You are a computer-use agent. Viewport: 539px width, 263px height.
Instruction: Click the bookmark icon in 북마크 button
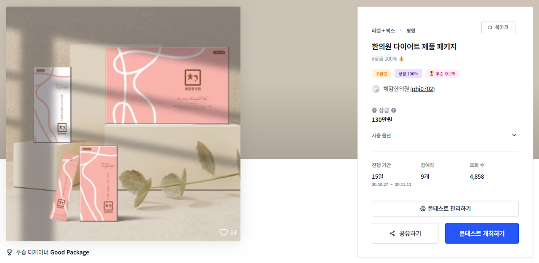click(x=490, y=27)
